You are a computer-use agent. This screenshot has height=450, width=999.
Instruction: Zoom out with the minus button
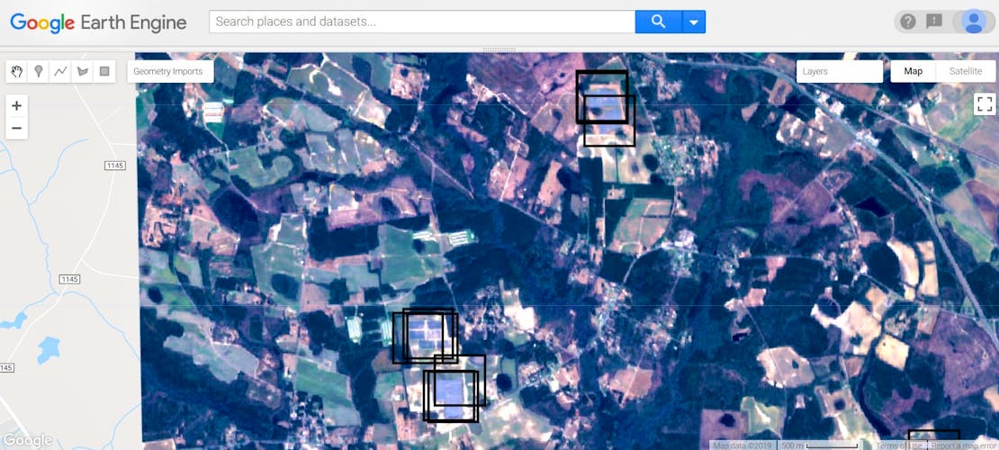(17, 128)
